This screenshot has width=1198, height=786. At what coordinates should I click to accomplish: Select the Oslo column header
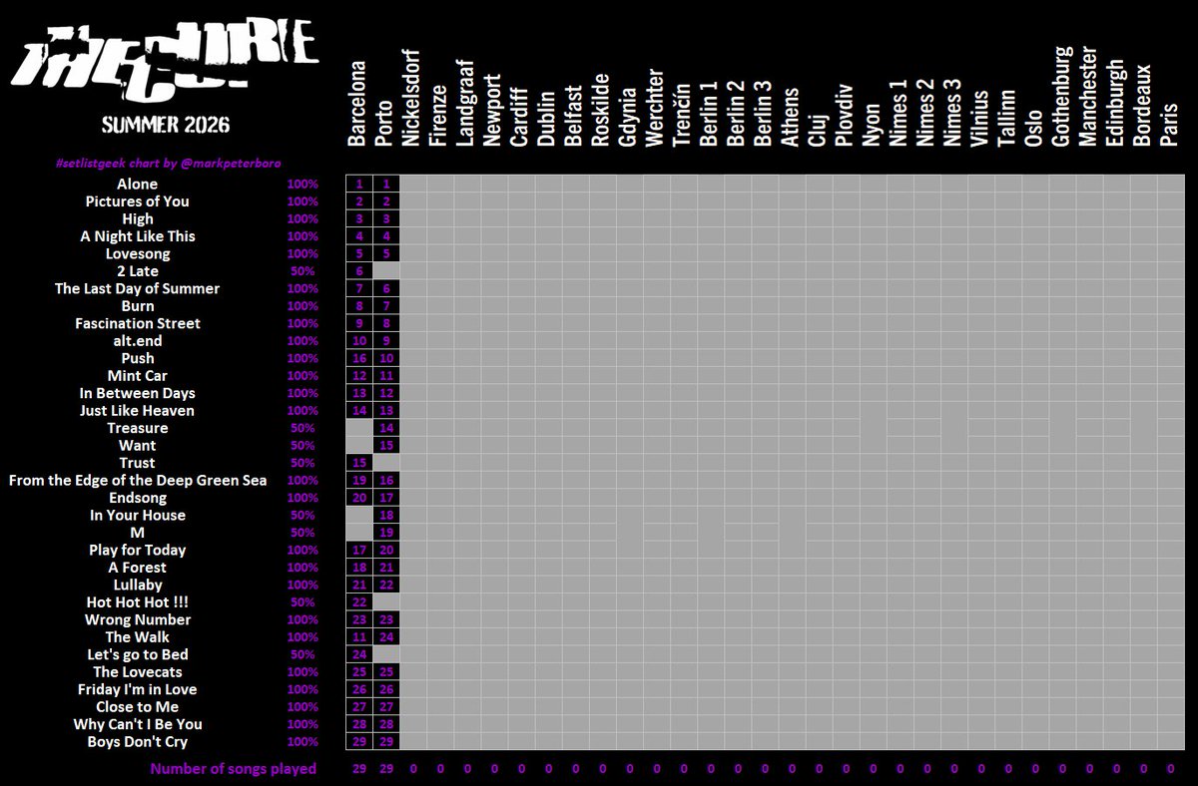click(1033, 128)
